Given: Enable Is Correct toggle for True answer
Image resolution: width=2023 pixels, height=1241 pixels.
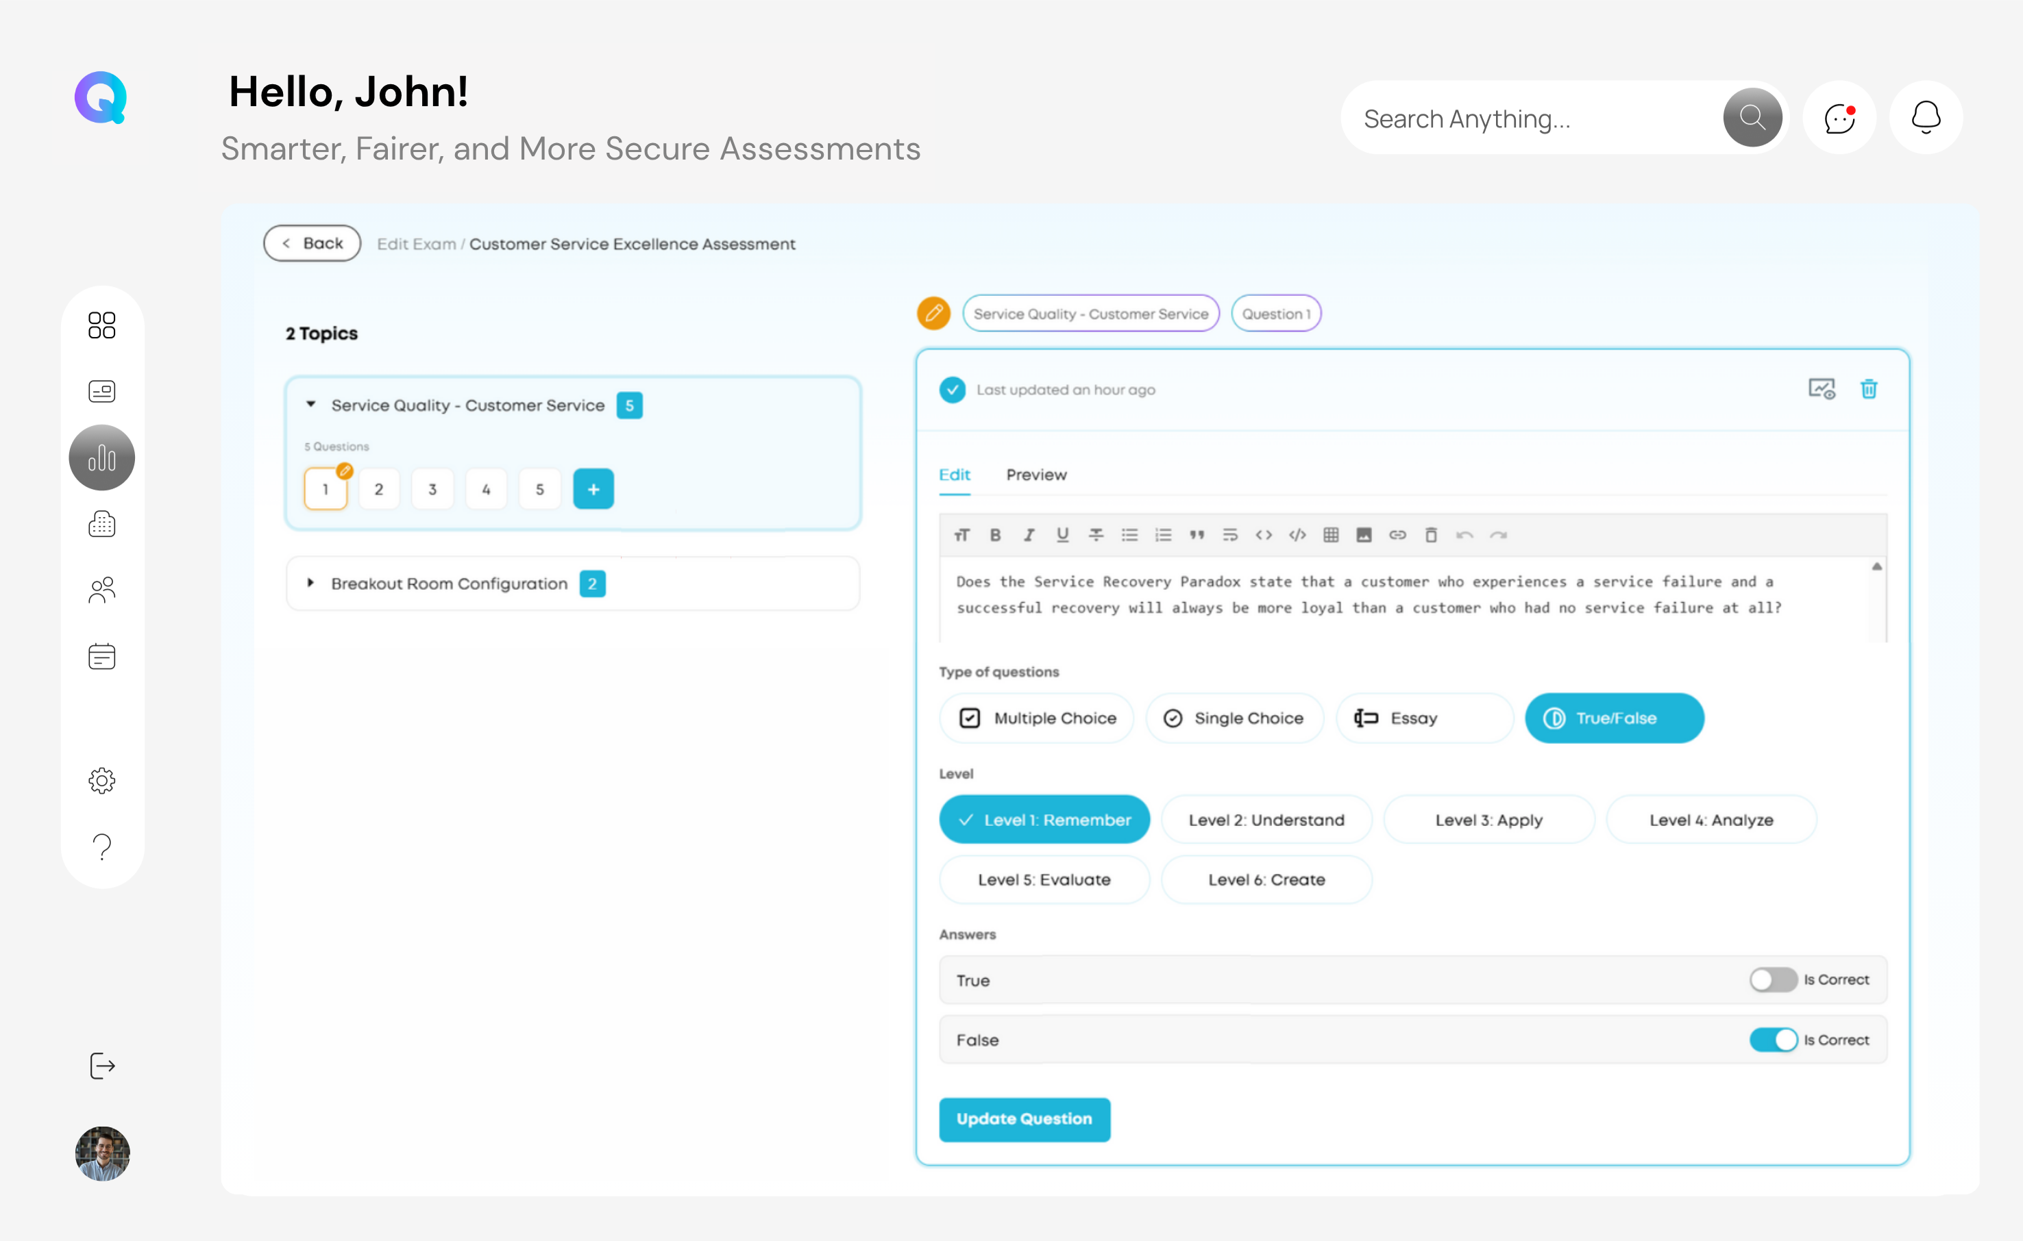Looking at the screenshot, I should pos(1773,979).
